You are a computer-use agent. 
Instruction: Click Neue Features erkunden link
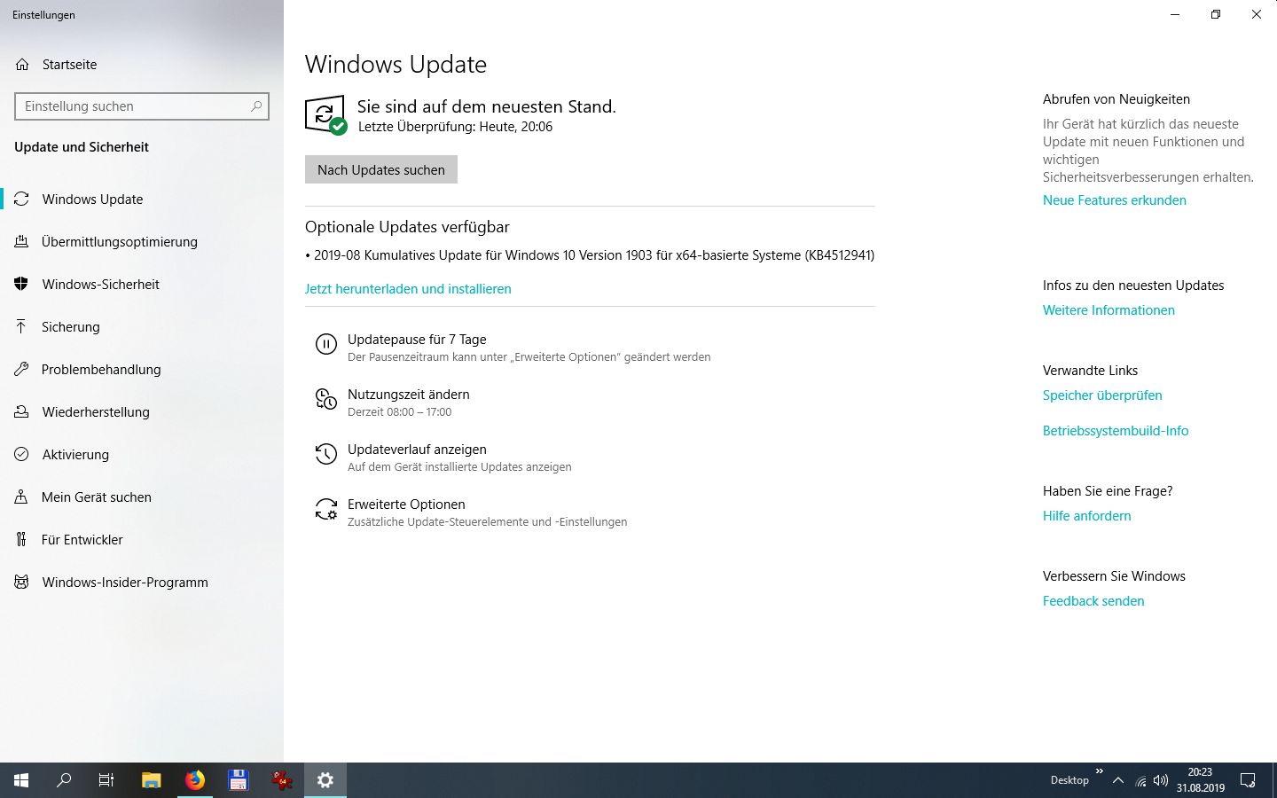[x=1115, y=200]
